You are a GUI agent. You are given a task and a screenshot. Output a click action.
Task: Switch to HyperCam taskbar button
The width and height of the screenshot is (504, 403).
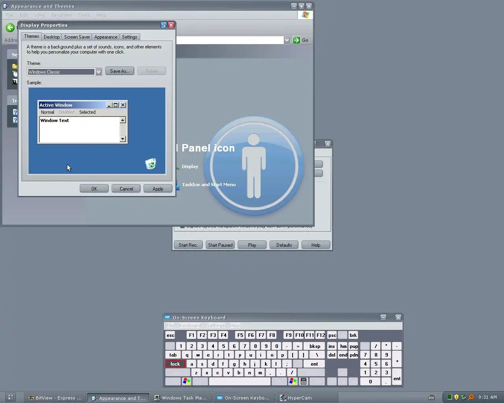pos(307,398)
